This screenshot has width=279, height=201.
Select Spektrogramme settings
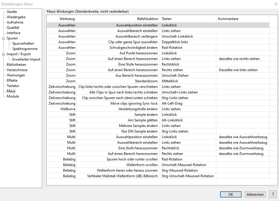coord(25,49)
